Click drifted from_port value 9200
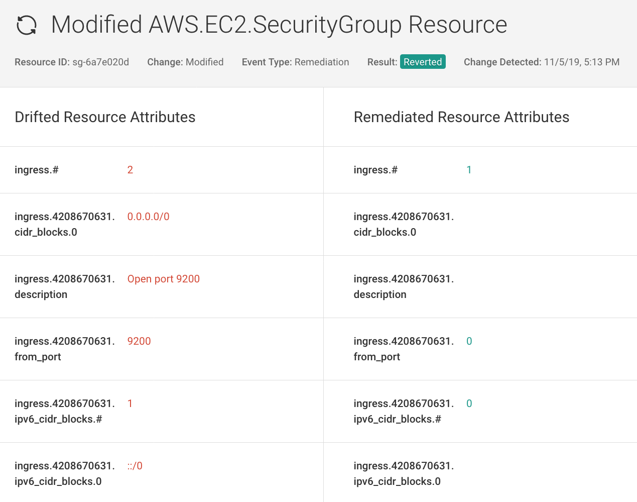Viewport: 637px width, 502px height. point(139,341)
